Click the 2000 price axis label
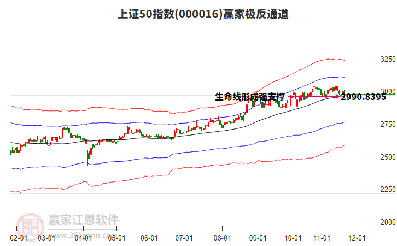The image size is (397, 246). pyautogui.click(x=388, y=222)
